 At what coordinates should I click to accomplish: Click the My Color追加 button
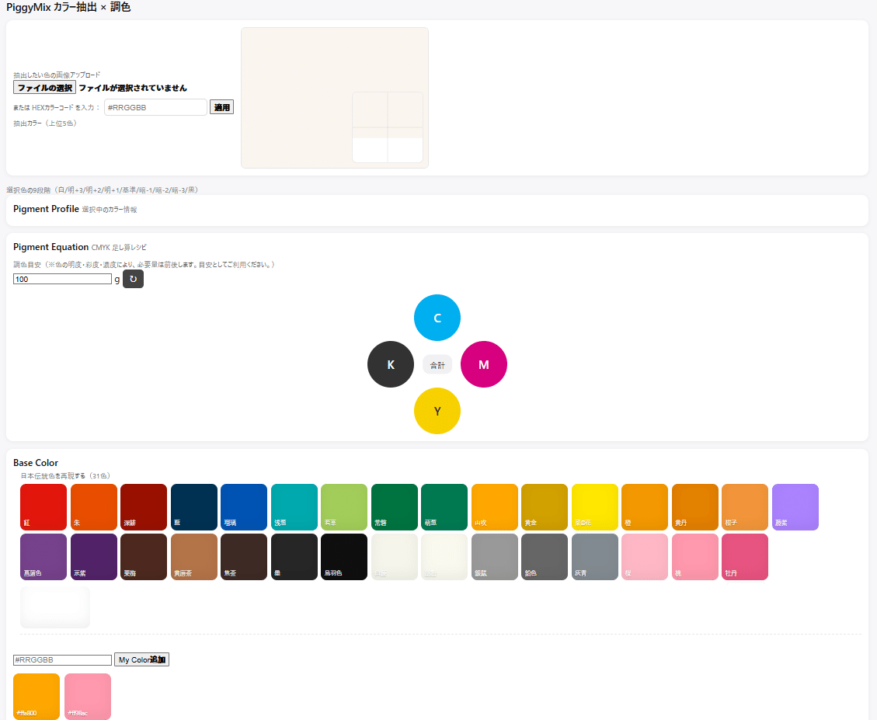point(141,659)
